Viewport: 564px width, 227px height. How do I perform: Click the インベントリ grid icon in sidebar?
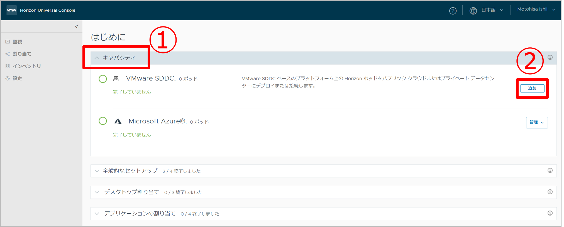click(8, 66)
